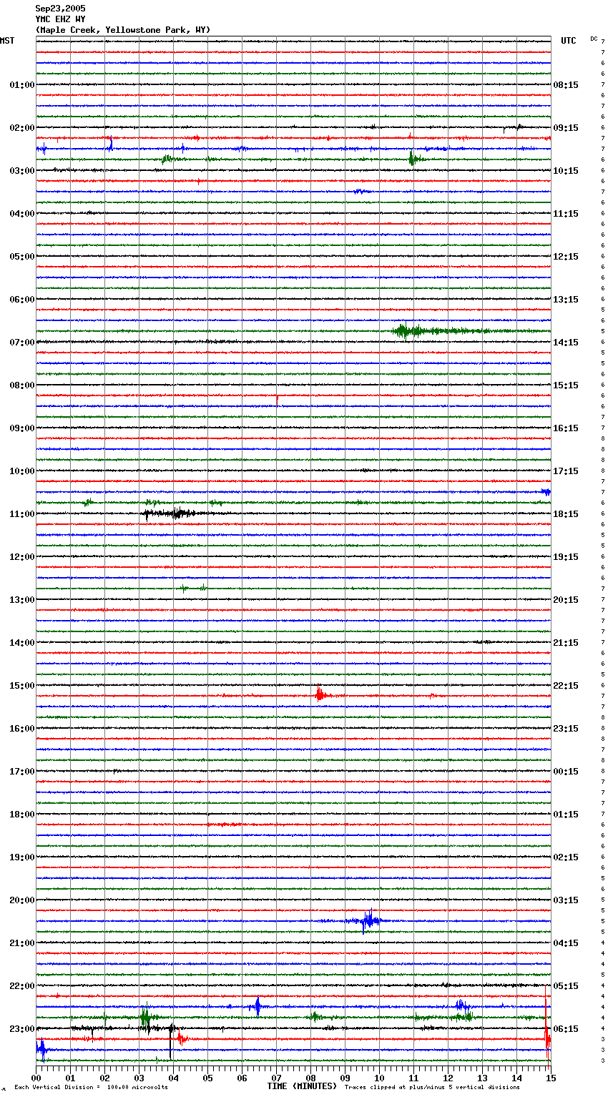Select the station code YMC EHZ WY
The width and height of the screenshot is (608, 1097).
pos(60,19)
